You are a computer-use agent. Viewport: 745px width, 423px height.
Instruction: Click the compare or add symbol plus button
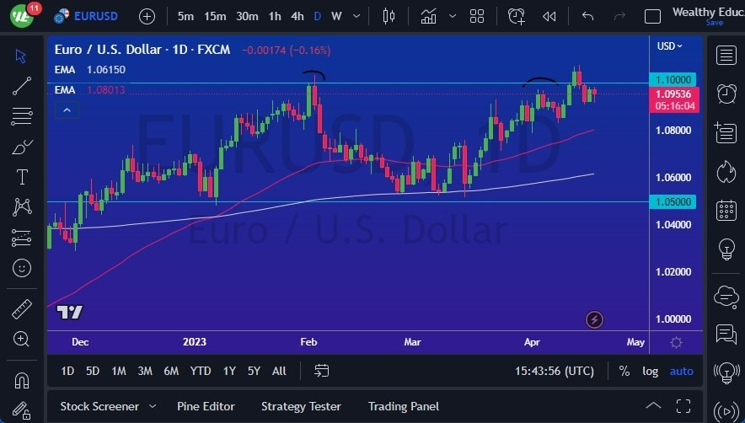147,17
